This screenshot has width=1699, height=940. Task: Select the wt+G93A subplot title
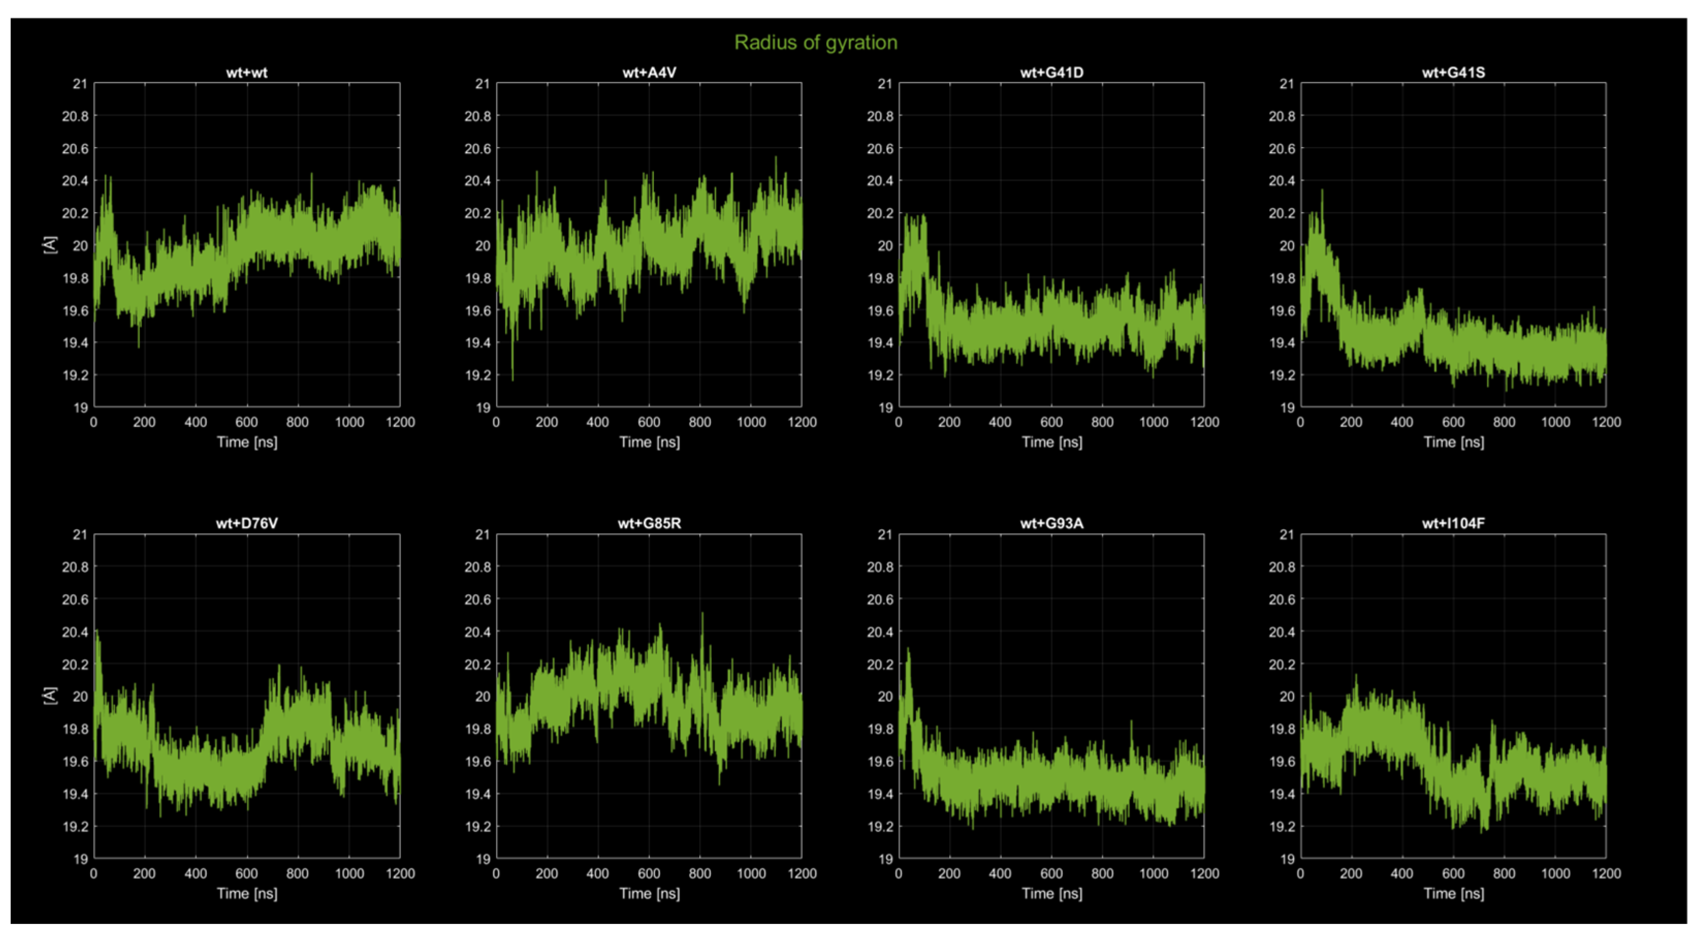tap(1051, 523)
